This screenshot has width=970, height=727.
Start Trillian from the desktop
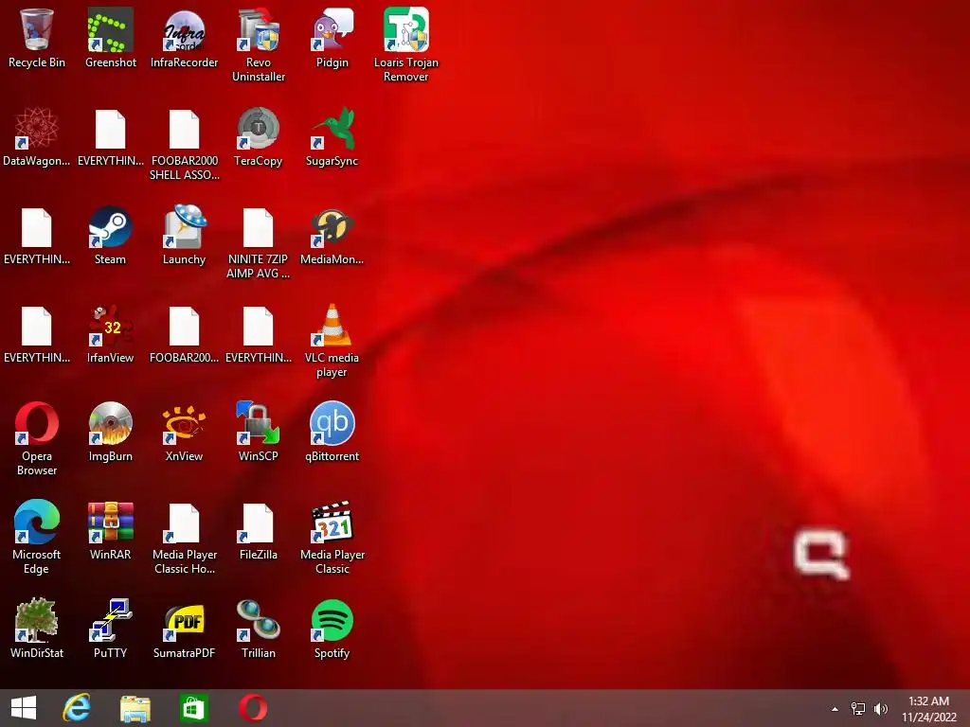tap(258, 629)
